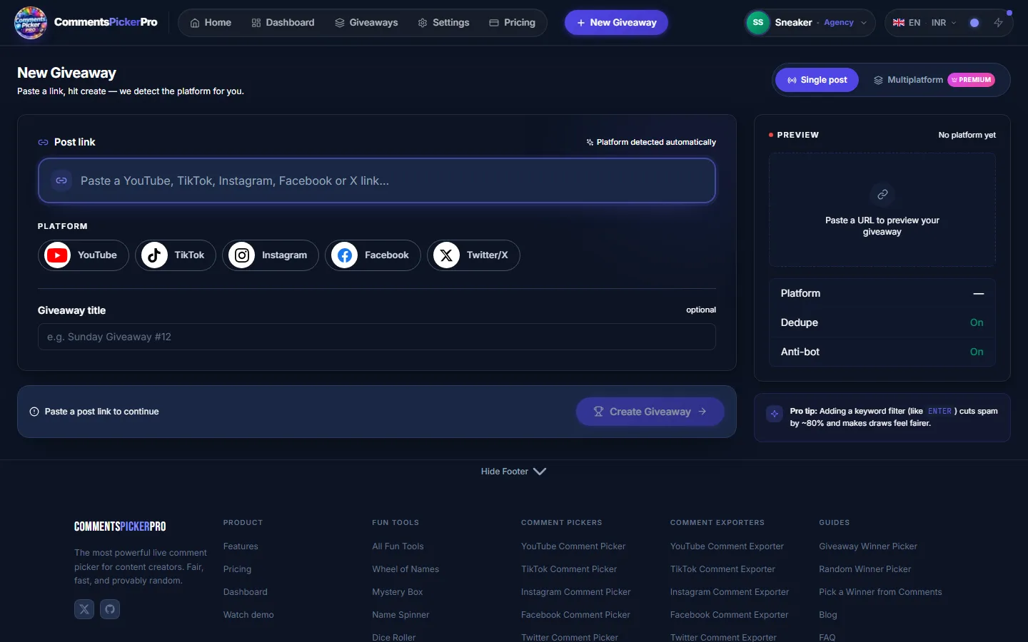This screenshot has width=1028, height=642.
Task: Toggle the theme switch circle in the header
Action: click(x=974, y=23)
